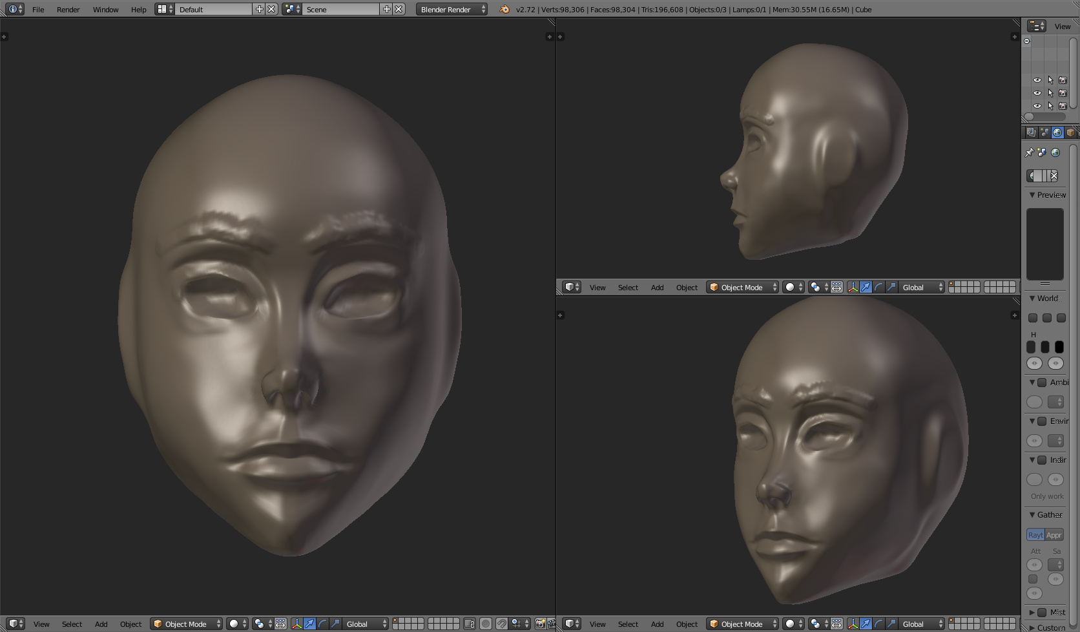Delete the current Scene with the X button
The width and height of the screenshot is (1080, 632).
[x=399, y=9]
